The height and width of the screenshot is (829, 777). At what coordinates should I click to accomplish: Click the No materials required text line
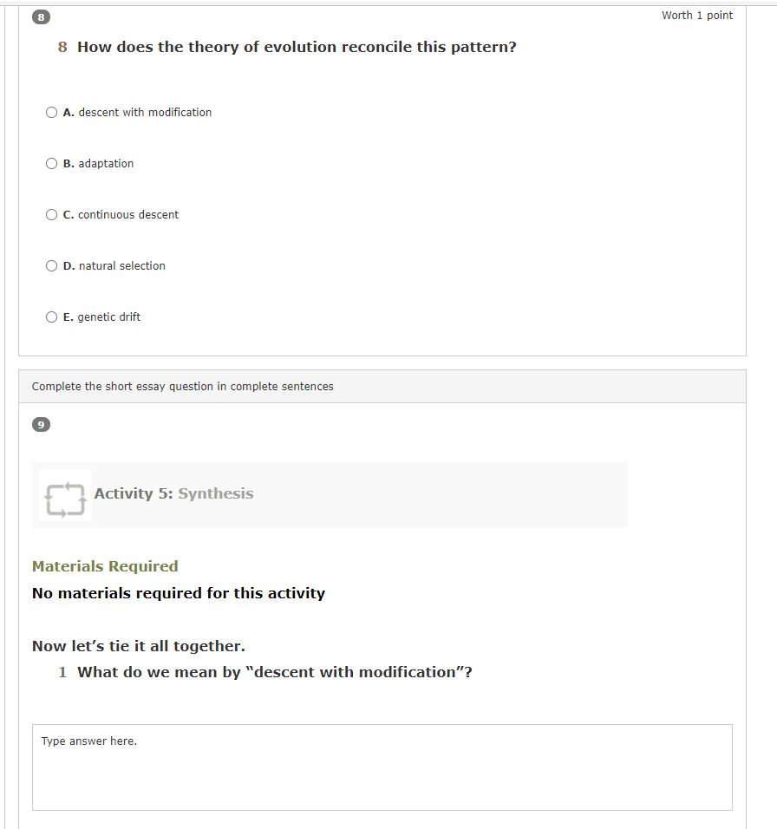click(x=179, y=593)
